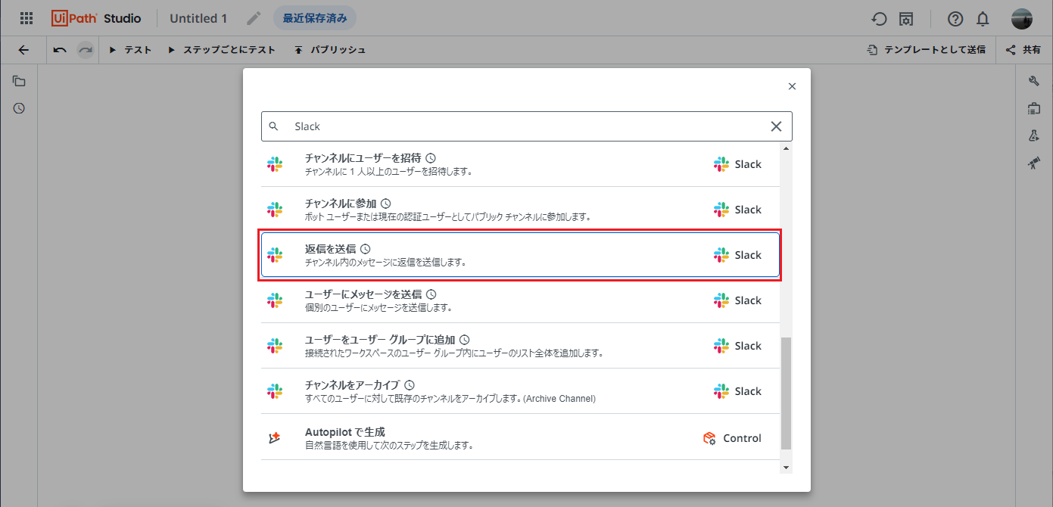
Task: Click clock icon next to ユーザーをユーザー グループに追加
Action: 465,339
